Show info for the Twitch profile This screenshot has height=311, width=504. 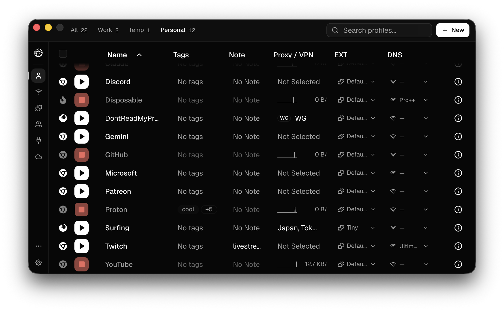pyautogui.click(x=458, y=246)
